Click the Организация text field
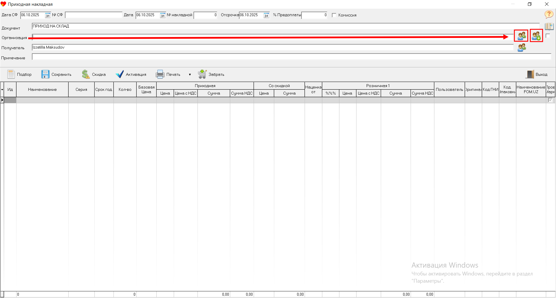556x298 pixels. pos(272,37)
